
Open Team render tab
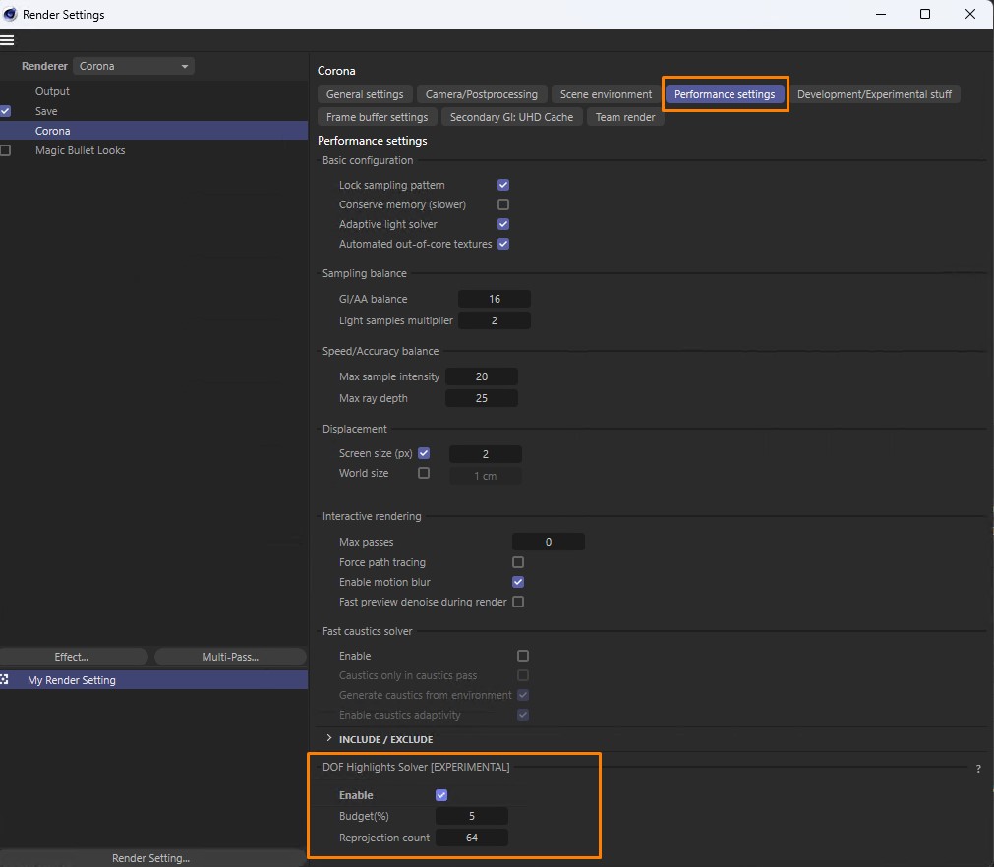pos(625,117)
